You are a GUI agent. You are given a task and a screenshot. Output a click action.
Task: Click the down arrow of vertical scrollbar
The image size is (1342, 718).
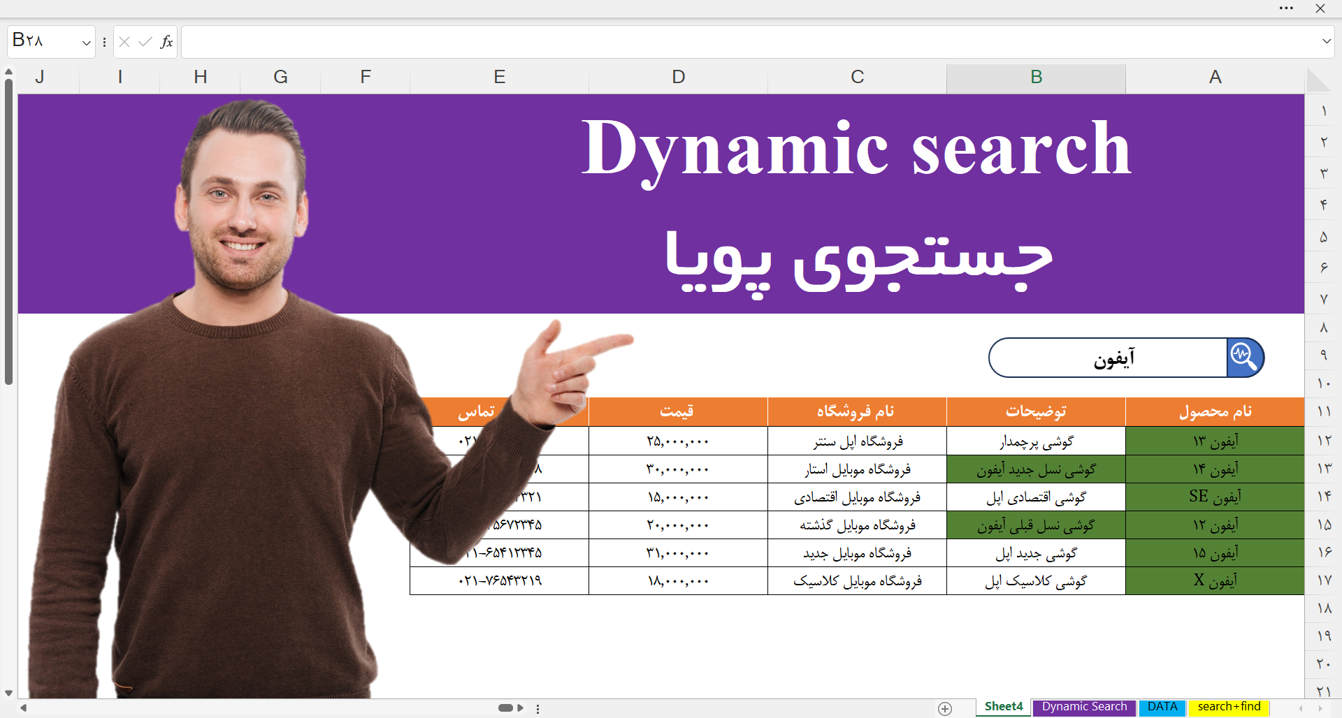(8, 693)
